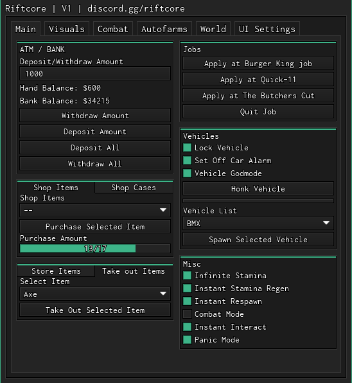This screenshot has height=383, width=352.
Task: Click the Quit Job button
Action: coord(258,112)
